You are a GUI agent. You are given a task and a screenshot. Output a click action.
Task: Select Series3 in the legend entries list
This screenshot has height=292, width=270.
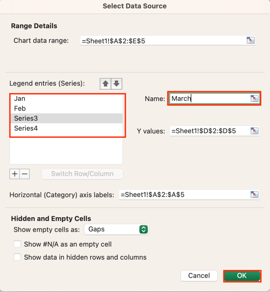(x=67, y=118)
